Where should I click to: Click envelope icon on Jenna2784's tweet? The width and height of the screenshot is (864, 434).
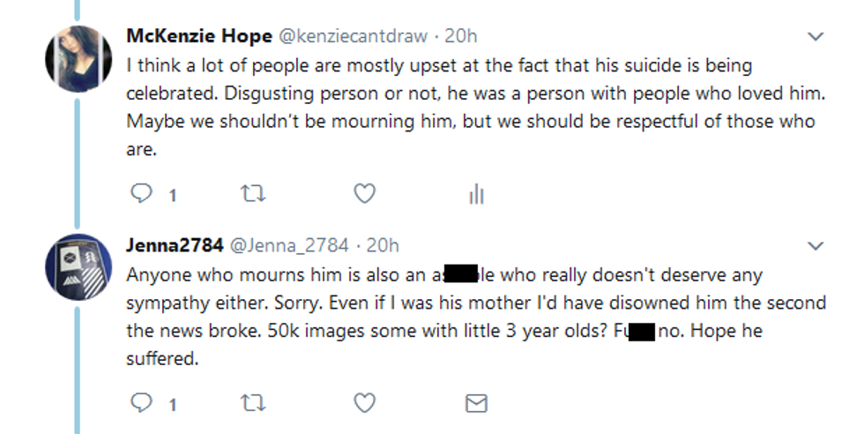click(476, 403)
